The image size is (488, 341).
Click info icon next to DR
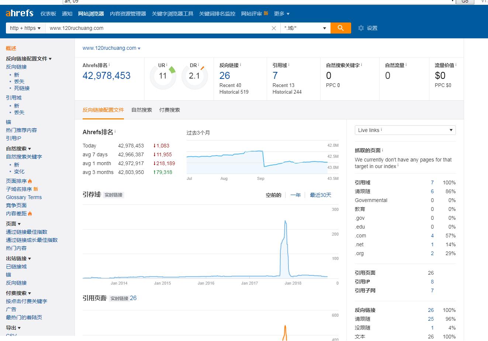[198, 65]
